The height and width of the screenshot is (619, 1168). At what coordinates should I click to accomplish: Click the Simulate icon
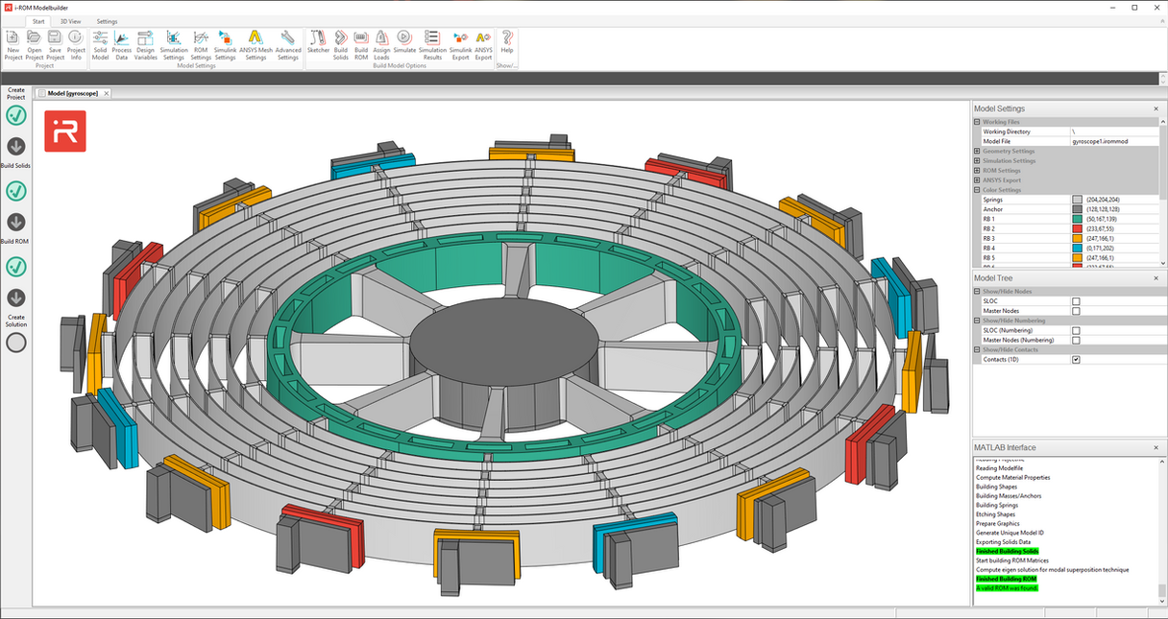(x=404, y=42)
